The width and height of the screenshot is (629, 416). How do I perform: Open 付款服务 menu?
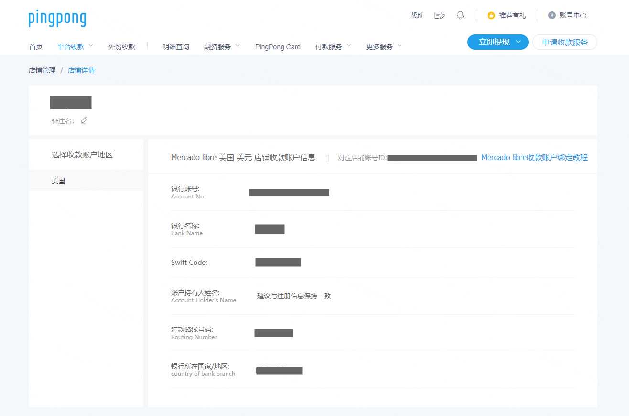[329, 47]
